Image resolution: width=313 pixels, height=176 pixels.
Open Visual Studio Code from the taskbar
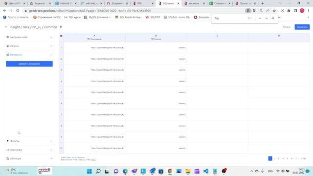pos(206,171)
